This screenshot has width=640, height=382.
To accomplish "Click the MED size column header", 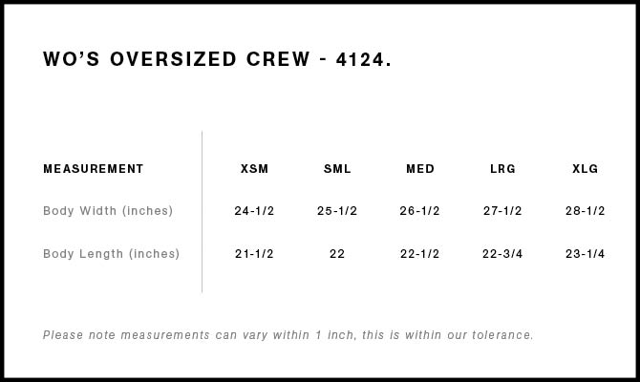I will click(420, 169).
